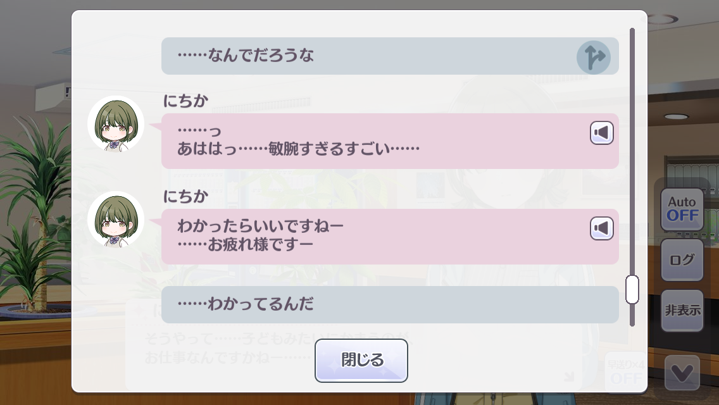
Task: Click Nichika's avatar beside the 'あははっ' message
Action: pyautogui.click(x=116, y=124)
